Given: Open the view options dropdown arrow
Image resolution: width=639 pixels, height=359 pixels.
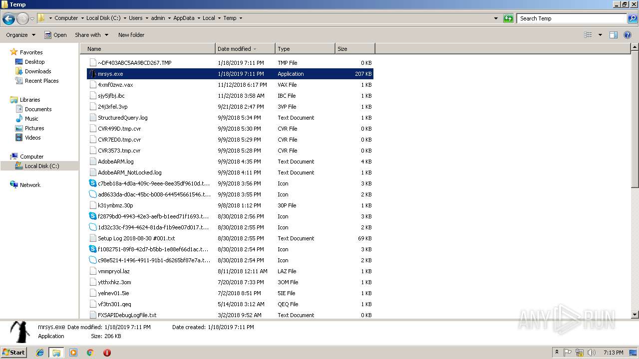Looking at the screenshot, I should pyautogui.click(x=600, y=35).
